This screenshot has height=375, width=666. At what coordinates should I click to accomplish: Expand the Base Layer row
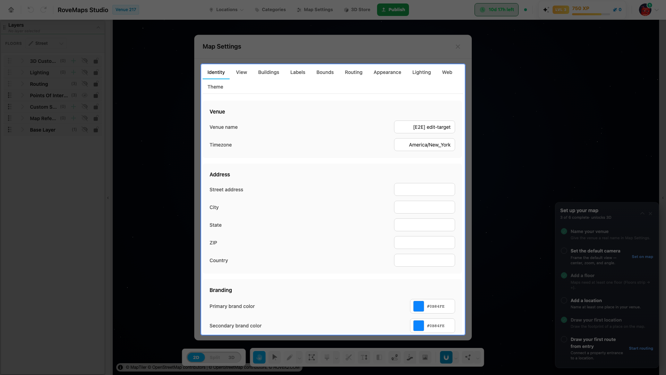tap(23, 130)
